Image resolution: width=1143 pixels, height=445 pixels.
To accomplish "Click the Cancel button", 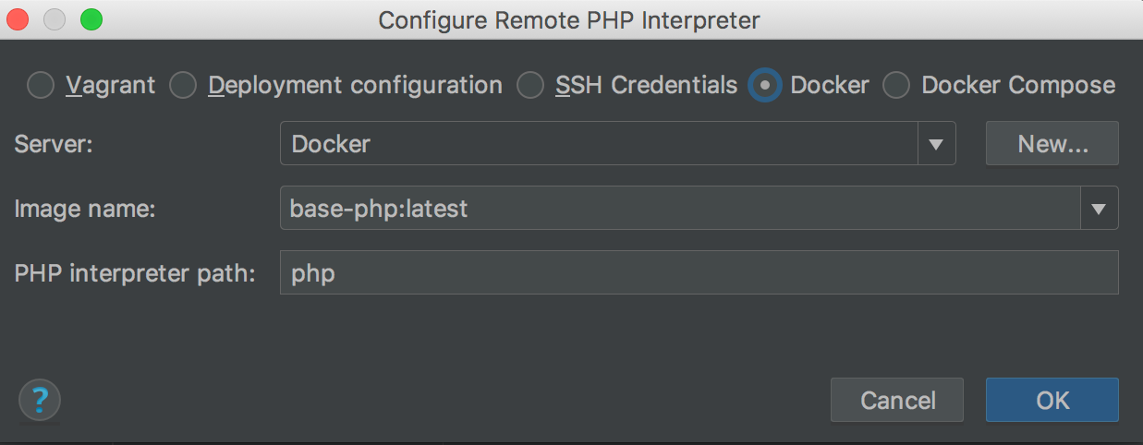I will coord(897,400).
